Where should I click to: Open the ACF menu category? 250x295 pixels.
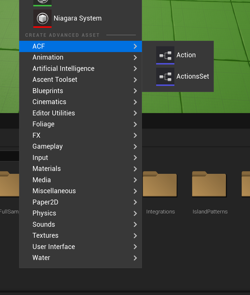[x=39, y=46]
